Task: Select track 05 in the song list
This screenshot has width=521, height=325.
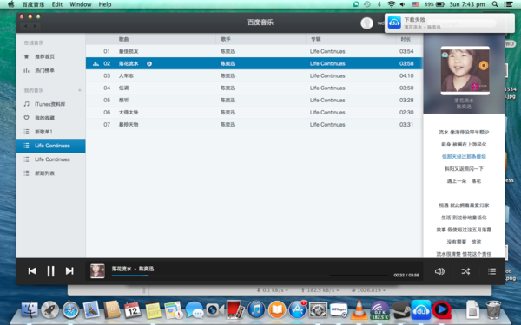Action: 254,101
